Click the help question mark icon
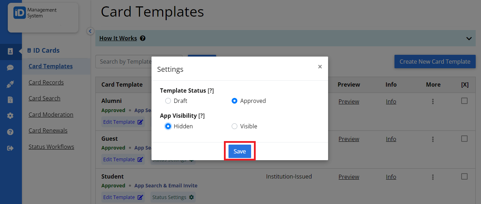Screen dimensions: 481x204 (x=11, y=132)
